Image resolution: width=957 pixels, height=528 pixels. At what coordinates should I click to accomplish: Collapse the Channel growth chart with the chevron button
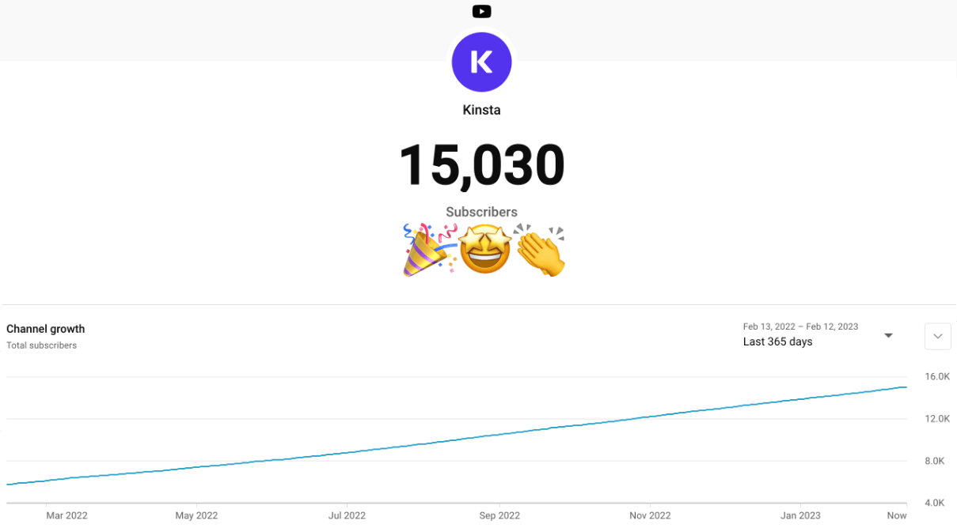pyautogui.click(x=937, y=336)
